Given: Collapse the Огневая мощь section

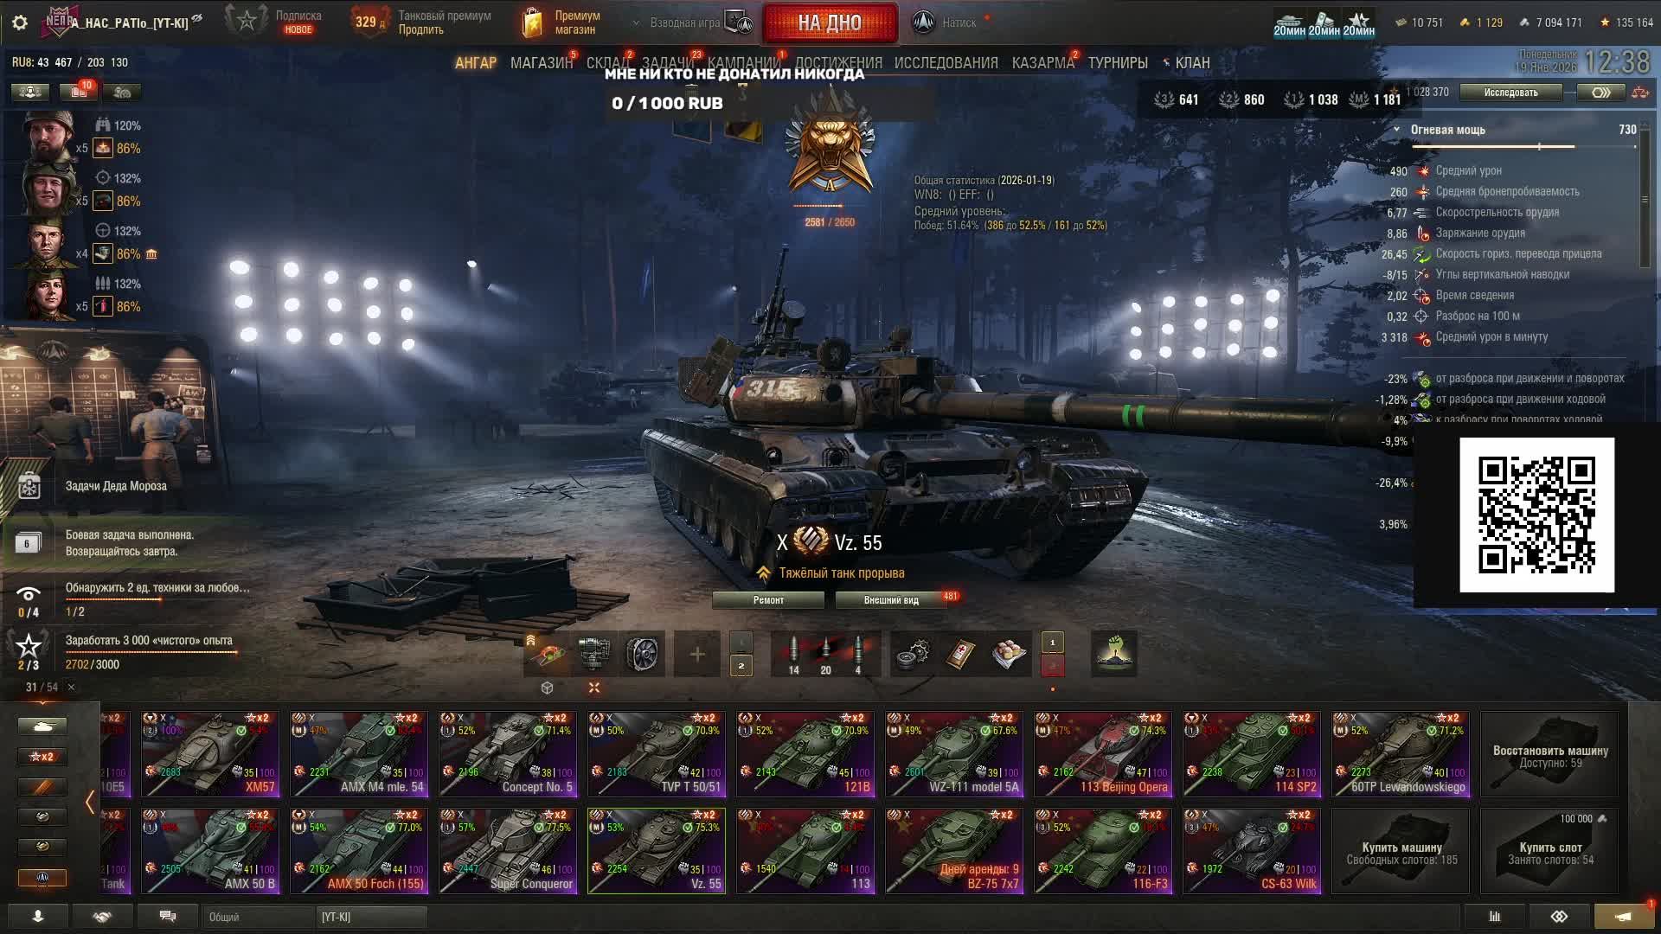Looking at the screenshot, I should (1396, 130).
